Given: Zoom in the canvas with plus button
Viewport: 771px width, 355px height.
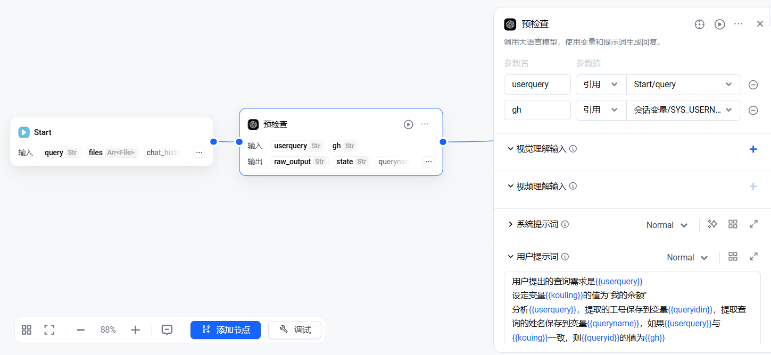Looking at the screenshot, I should click(x=135, y=330).
